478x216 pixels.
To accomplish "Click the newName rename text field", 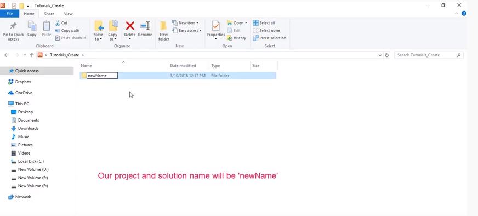I will 102,76.
